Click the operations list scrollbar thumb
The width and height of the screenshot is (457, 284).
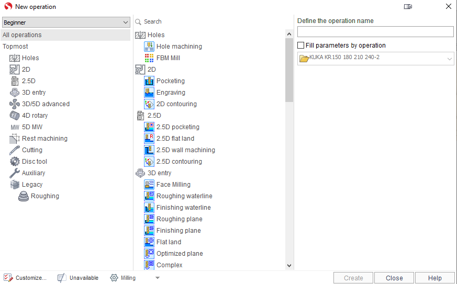(289, 70)
